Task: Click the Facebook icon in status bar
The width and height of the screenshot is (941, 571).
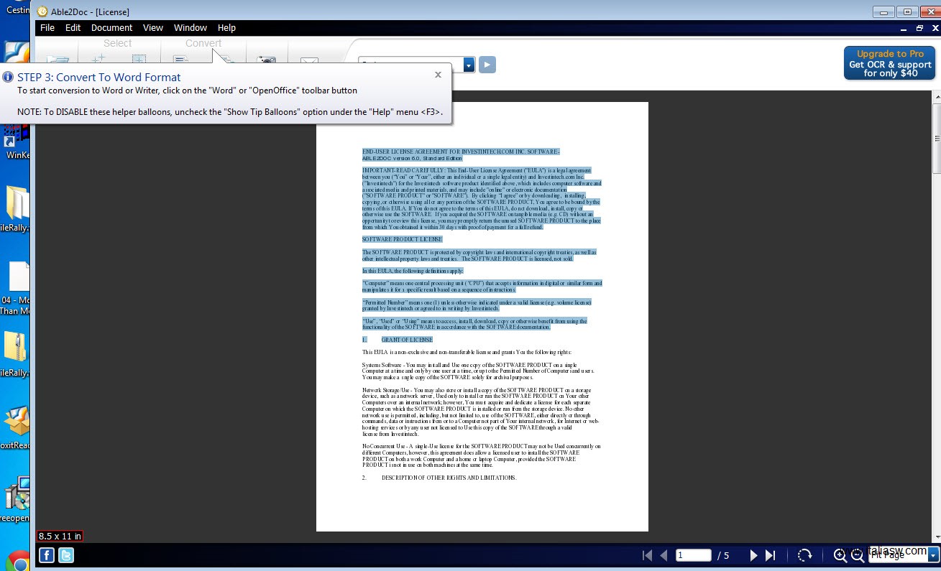Action: point(47,555)
